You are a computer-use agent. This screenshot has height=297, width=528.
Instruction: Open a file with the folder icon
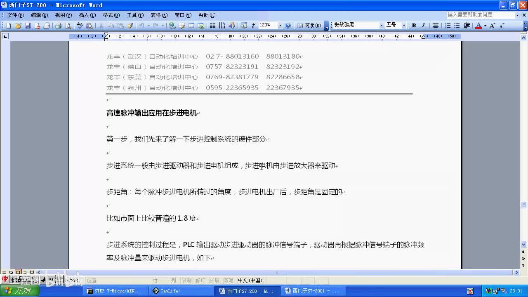tap(18, 26)
